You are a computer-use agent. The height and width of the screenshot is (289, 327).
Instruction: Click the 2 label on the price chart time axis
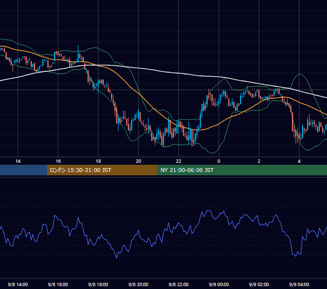pos(259,161)
